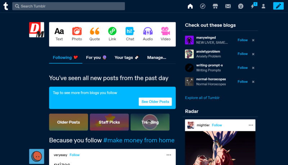Click the "Tap to see more from blogs you follow" text
Image resolution: width=288 pixels, height=165 pixels.
[x=85, y=93]
